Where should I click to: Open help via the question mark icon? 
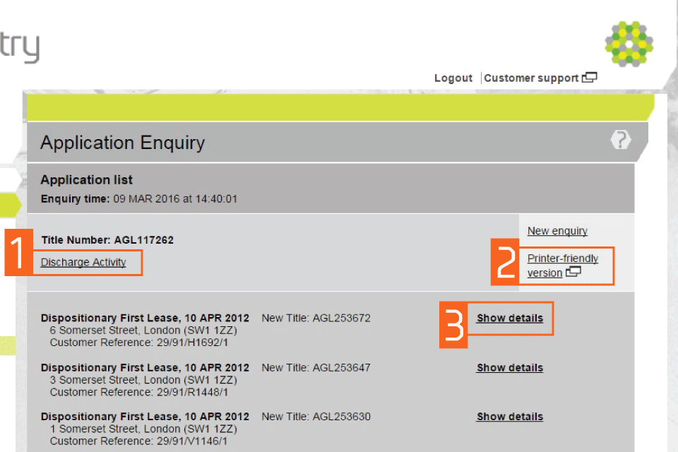(x=620, y=140)
